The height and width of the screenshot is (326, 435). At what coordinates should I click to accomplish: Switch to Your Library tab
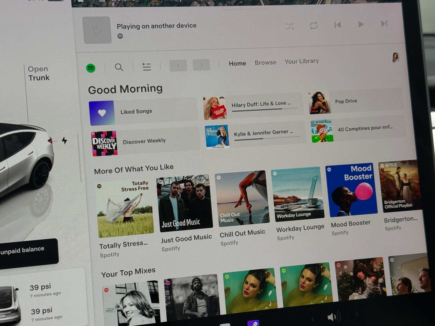pos(302,61)
